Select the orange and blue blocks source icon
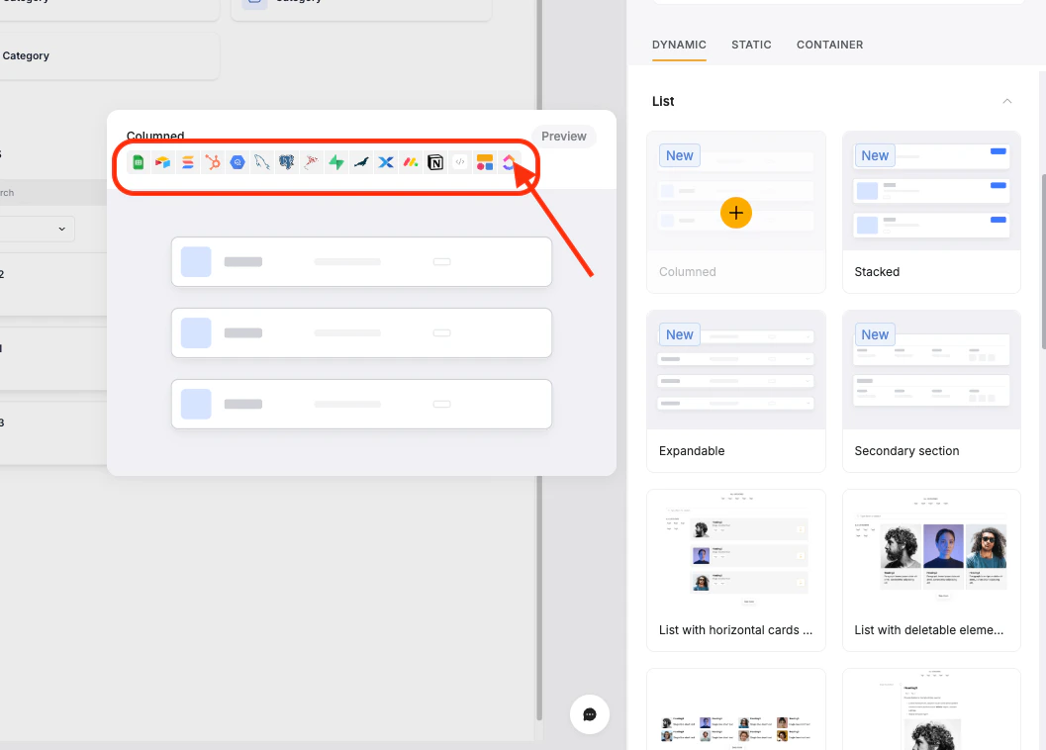The width and height of the screenshot is (1046, 750). (484, 162)
